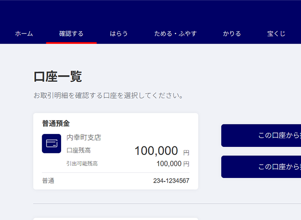This screenshot has height=220, width=301.
Task: Click the 内幸町支店 branch name
Action: (x=84, y=137)
